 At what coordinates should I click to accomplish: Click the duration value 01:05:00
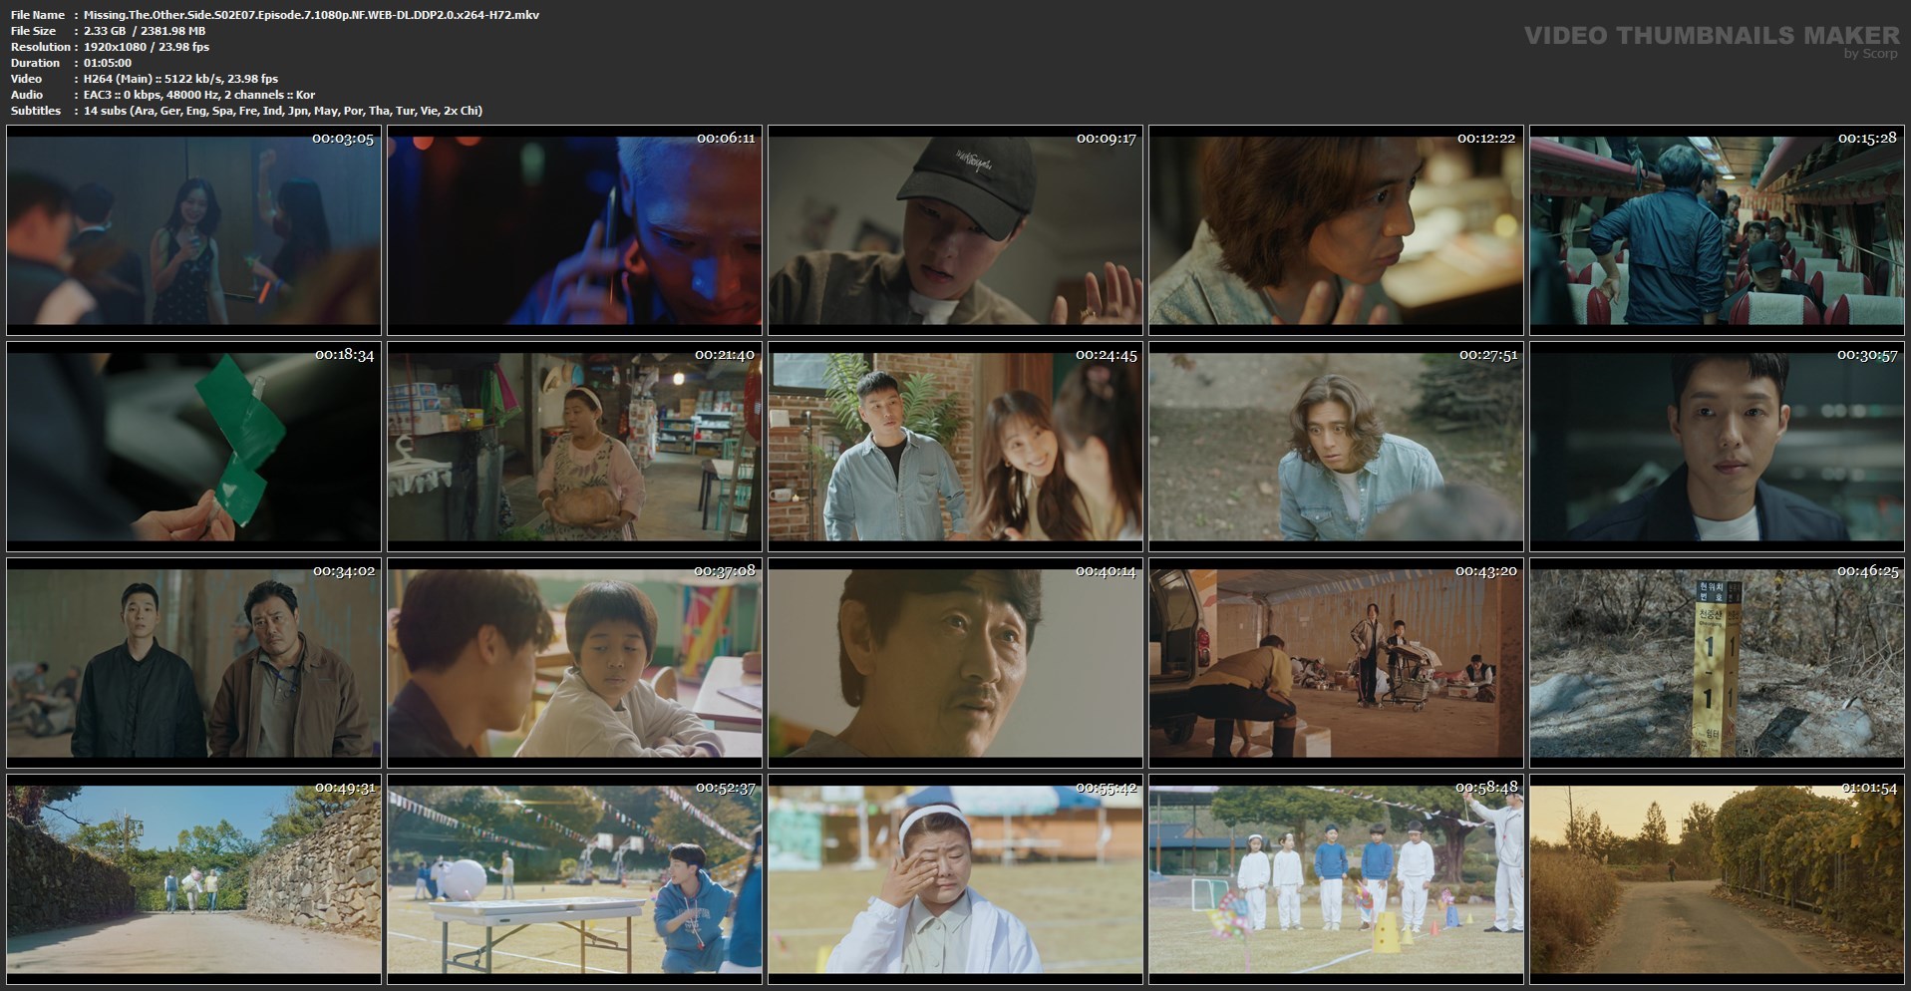[108, 63]
